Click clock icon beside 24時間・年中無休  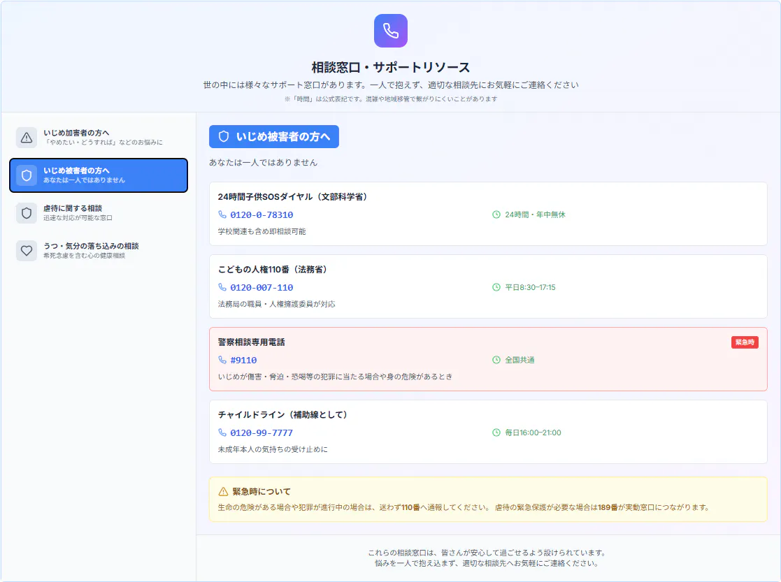pyautogui.click(x=496, y=215)
